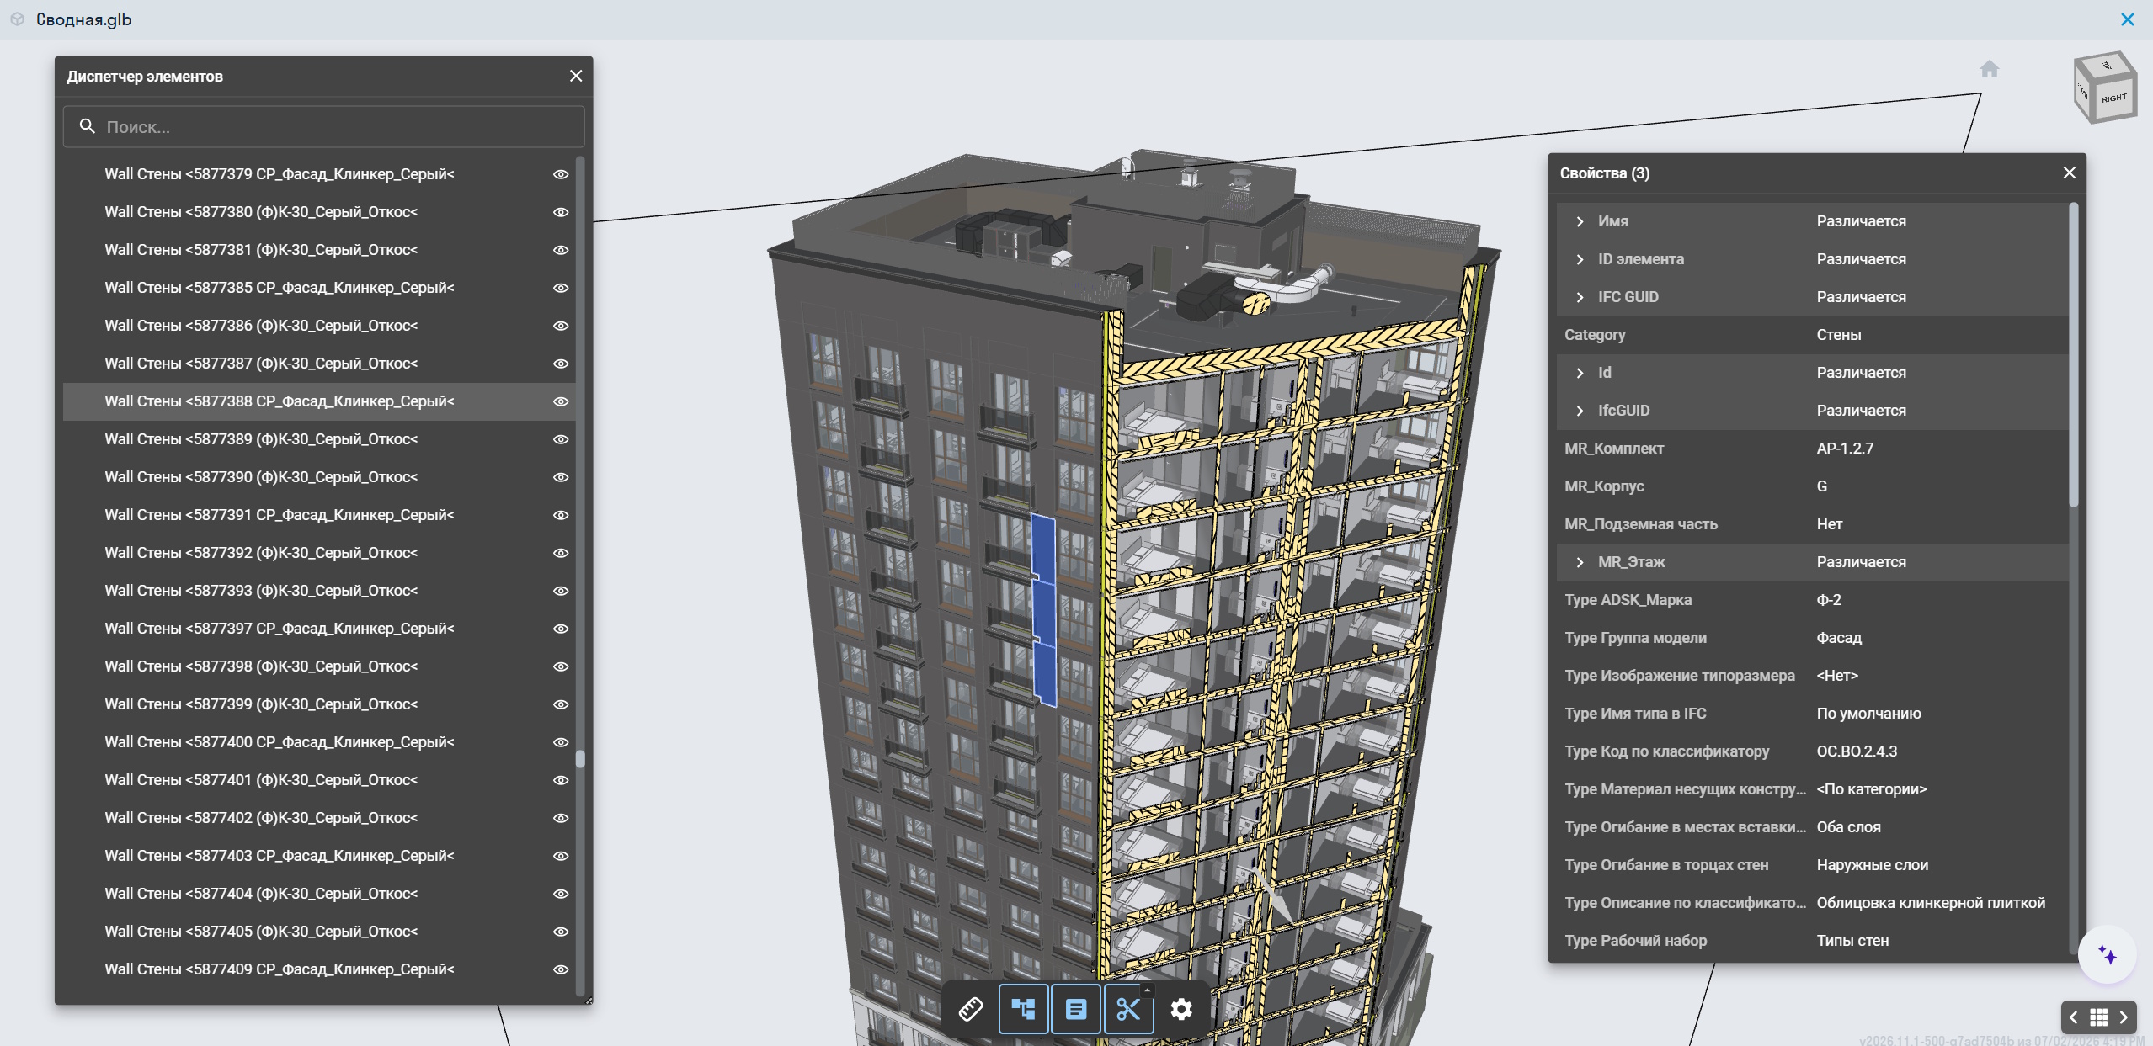
Task: Expand the IFC GUID property row
Action: click(1580, 297)
